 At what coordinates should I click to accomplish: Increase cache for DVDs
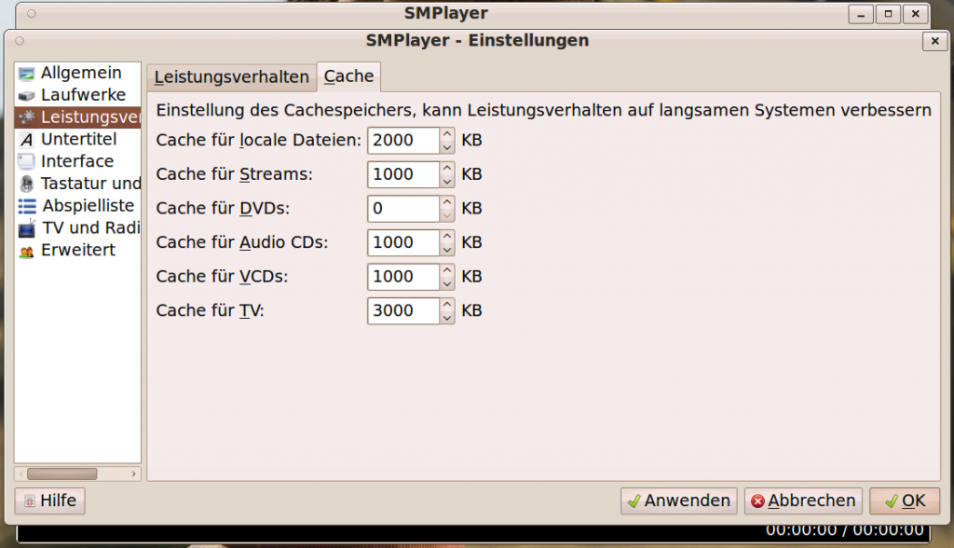click(447, 201)
